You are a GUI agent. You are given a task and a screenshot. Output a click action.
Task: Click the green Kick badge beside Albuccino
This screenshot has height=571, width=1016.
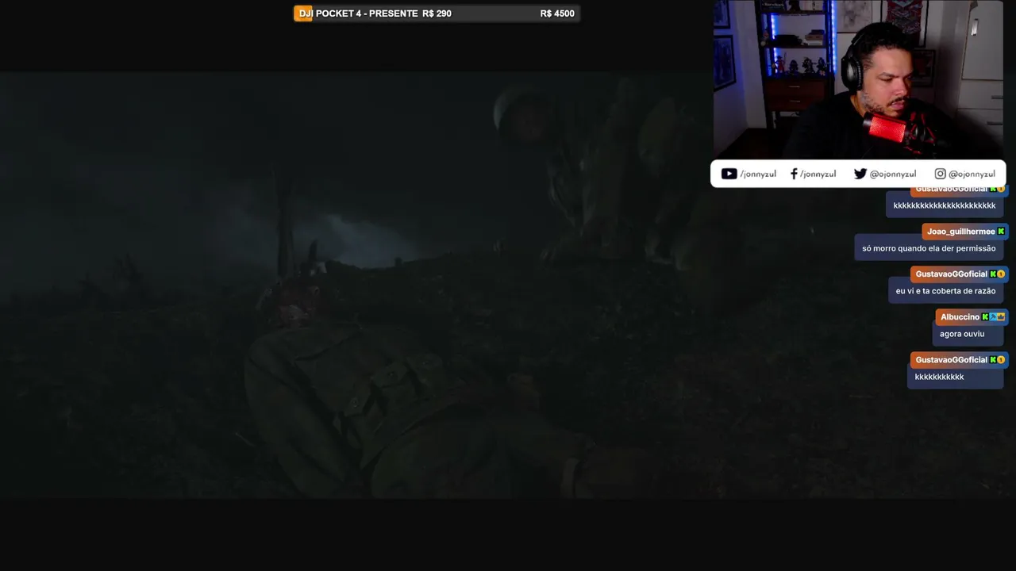pyautogui.click(x=985, y=317)
